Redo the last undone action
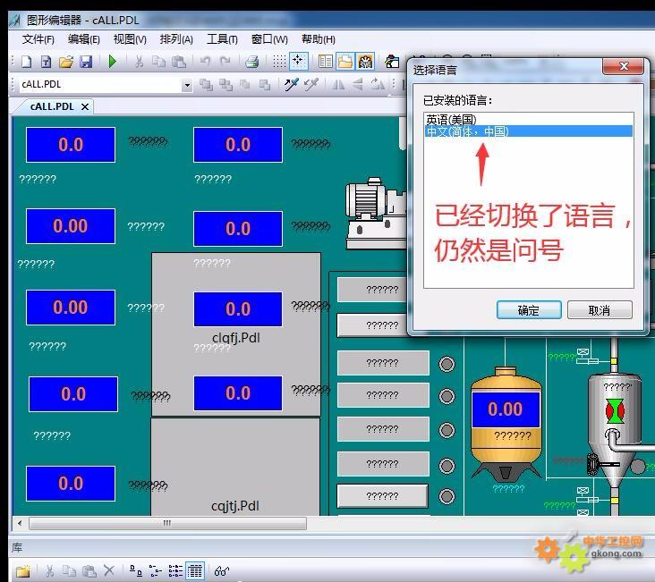Screen dimensions: 655x582 pyautogui.click(x=225, y=62)
